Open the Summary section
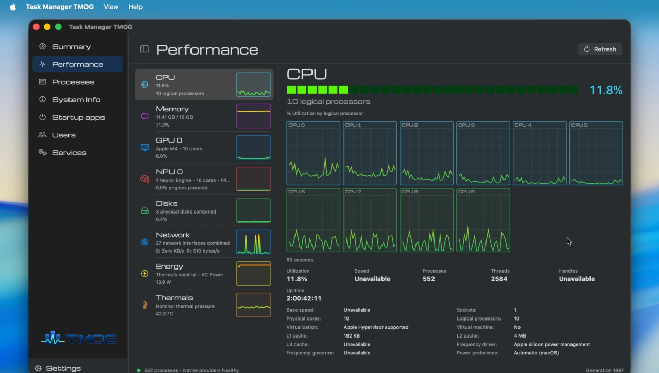 (x=77, y=46)
